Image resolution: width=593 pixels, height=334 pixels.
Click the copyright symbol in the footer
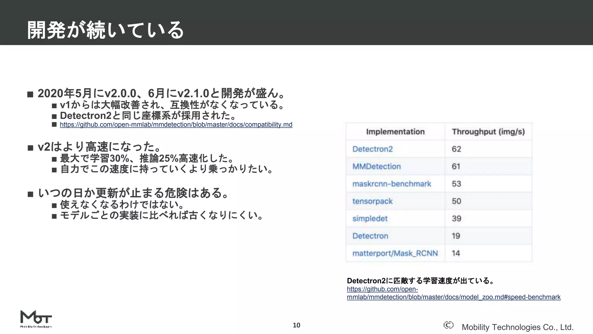(448, 325)
